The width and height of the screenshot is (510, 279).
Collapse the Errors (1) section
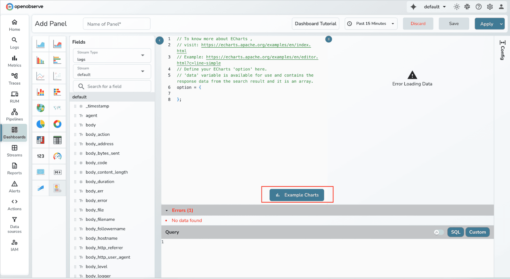[167, 210]
